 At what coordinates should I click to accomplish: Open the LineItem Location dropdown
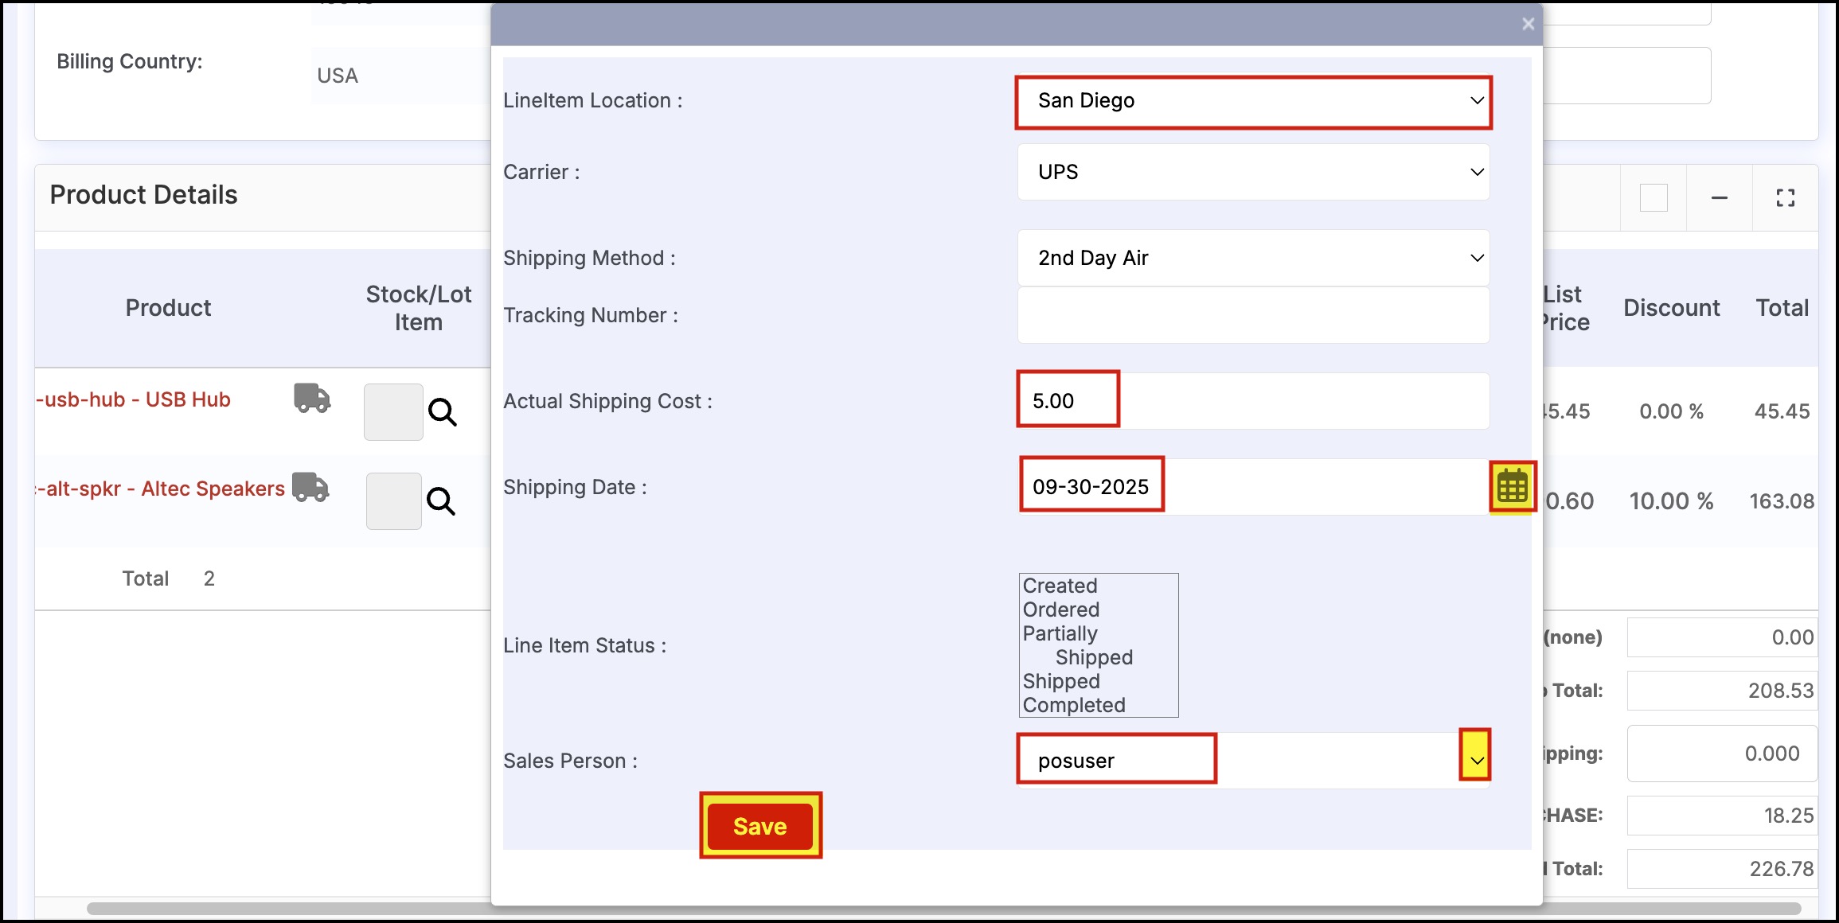(1253, 101)
